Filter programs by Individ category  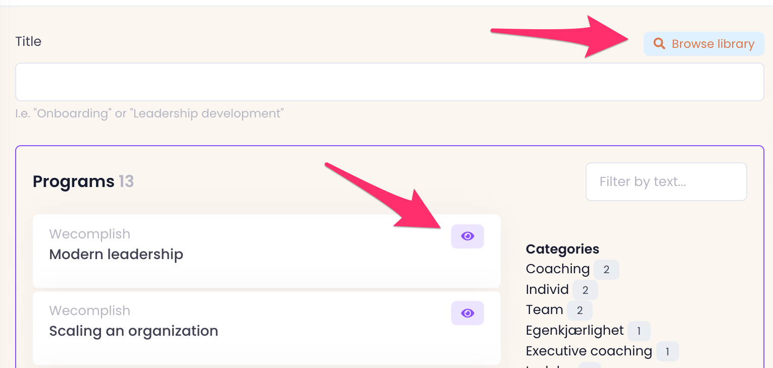click(x=547, y=290)
